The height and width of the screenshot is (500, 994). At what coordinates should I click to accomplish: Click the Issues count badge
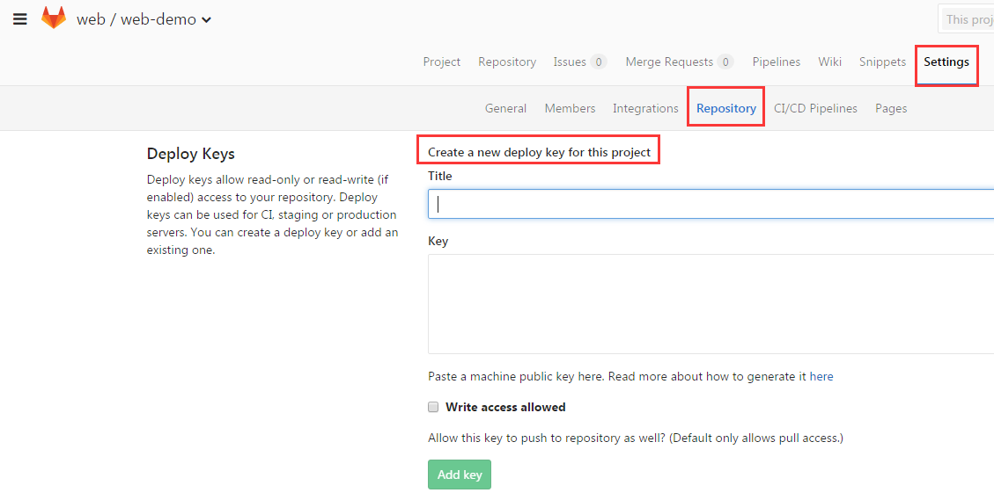click(598, 62)
